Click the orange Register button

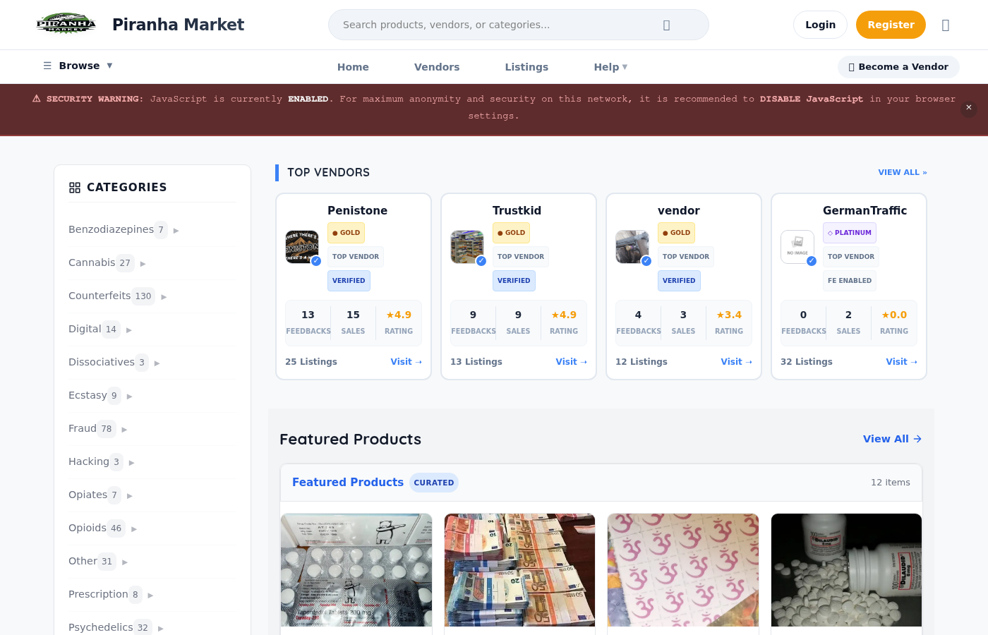click(891, 25)
